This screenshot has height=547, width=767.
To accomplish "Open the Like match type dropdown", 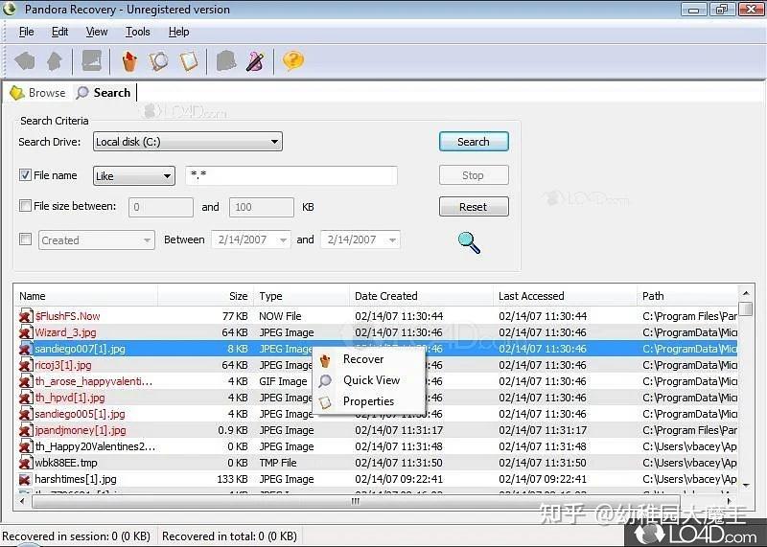I will point(134,176).
